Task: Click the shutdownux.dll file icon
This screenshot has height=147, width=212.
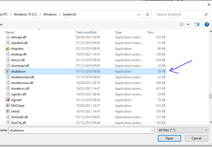Action: [x=8, y=83]
